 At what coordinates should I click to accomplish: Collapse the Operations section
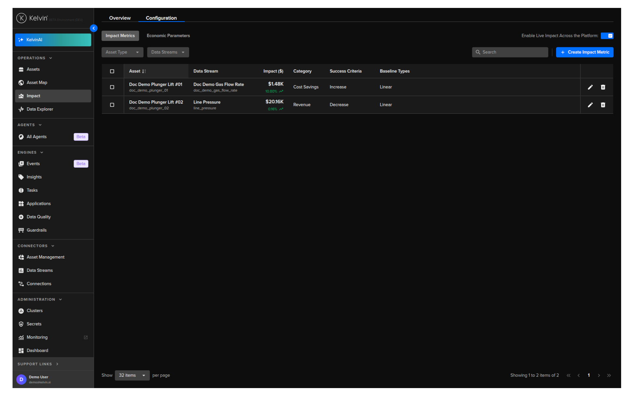35,58
